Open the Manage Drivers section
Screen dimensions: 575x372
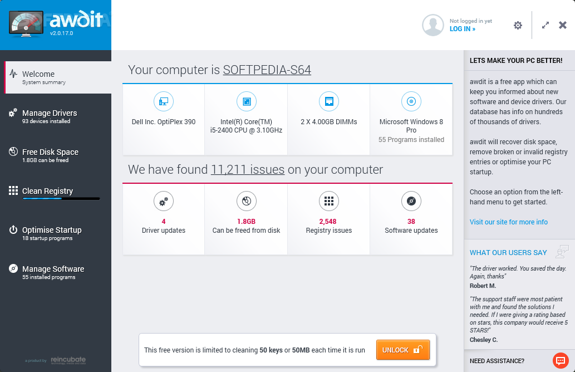[x=56, y=116]
